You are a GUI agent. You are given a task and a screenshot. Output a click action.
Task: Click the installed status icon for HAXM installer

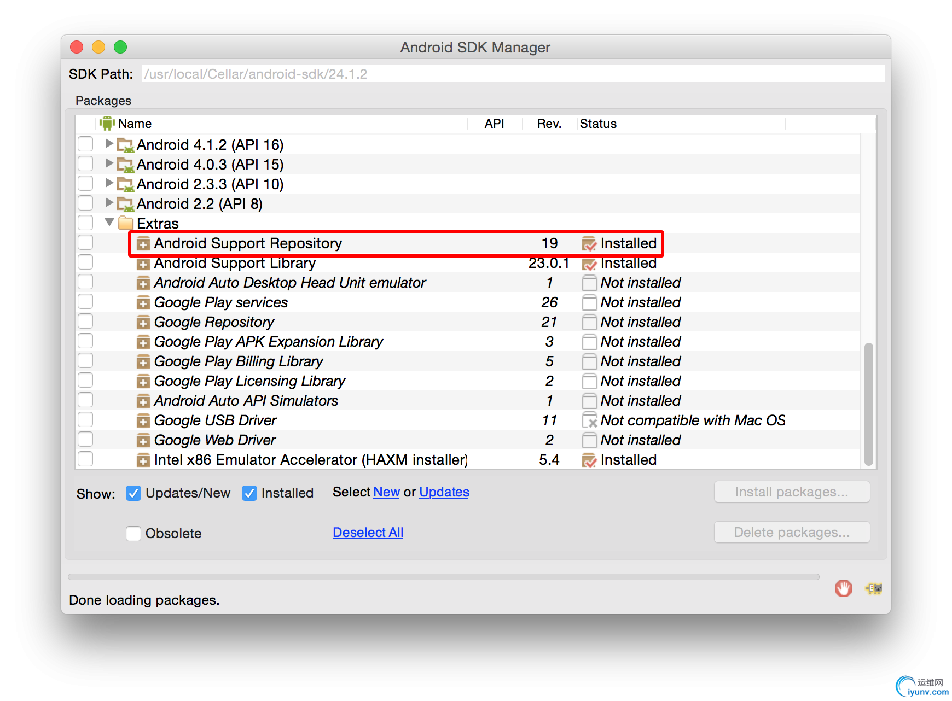(x=589, y=460)
